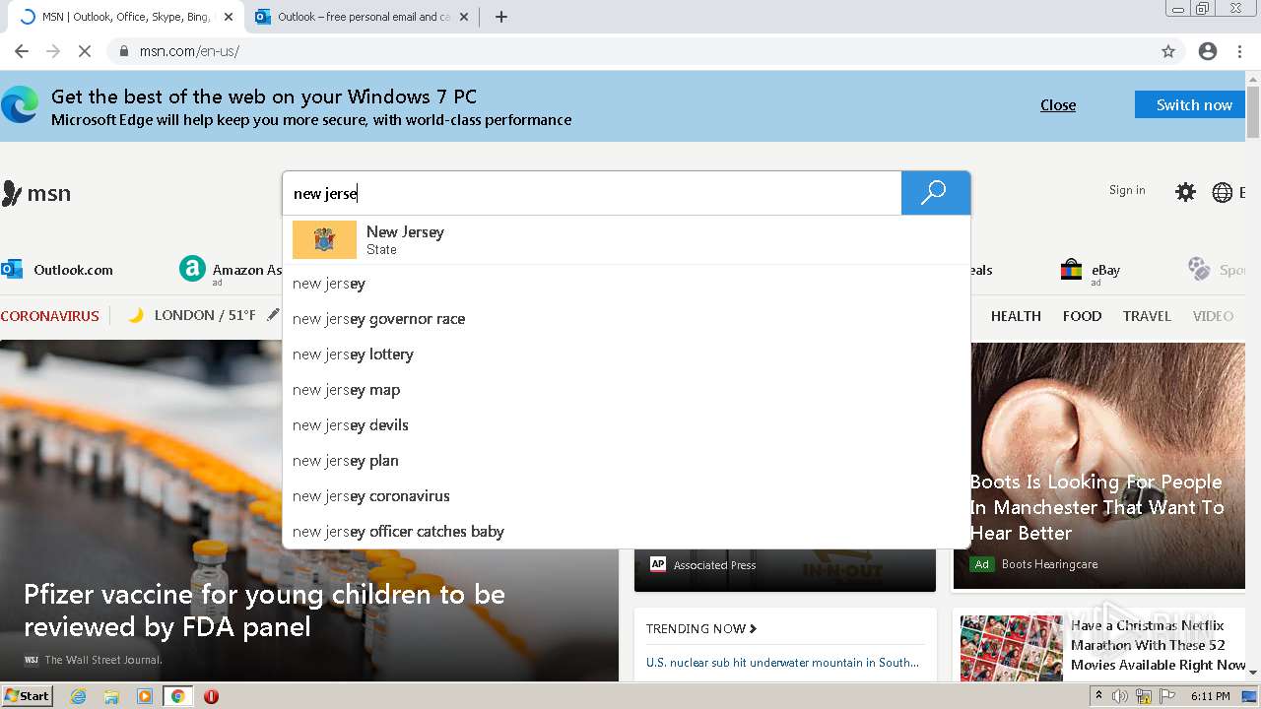The image size is (1261, 709).
Task: Select New Jersey State suggestion
Action: 627,240
